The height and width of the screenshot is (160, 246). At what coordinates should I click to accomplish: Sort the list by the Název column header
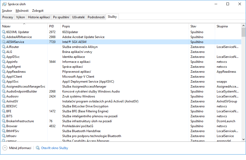[x=6, y=26]
